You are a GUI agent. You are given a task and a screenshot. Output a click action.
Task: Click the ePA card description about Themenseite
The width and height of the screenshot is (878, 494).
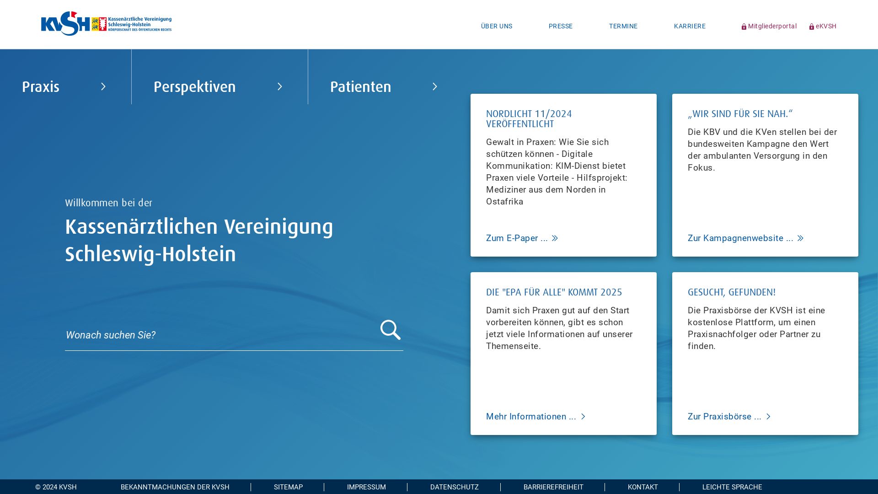[559, 328]
